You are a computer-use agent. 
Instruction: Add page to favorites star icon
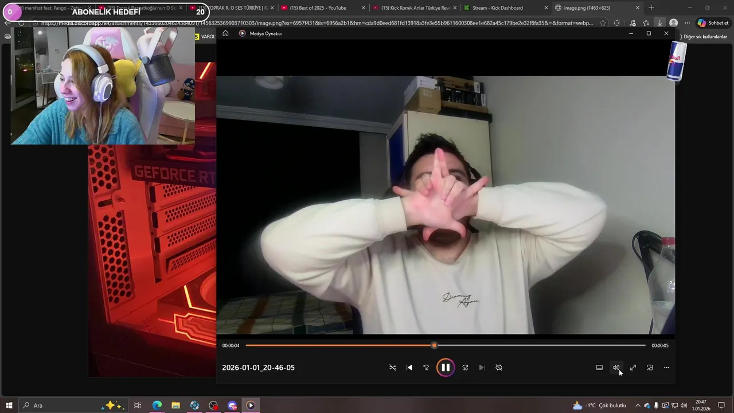coord(603,23)
